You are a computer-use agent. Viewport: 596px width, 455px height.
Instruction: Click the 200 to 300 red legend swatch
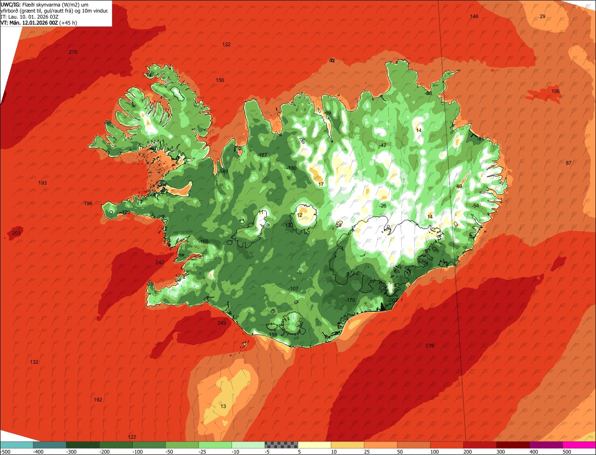[480, 445]
